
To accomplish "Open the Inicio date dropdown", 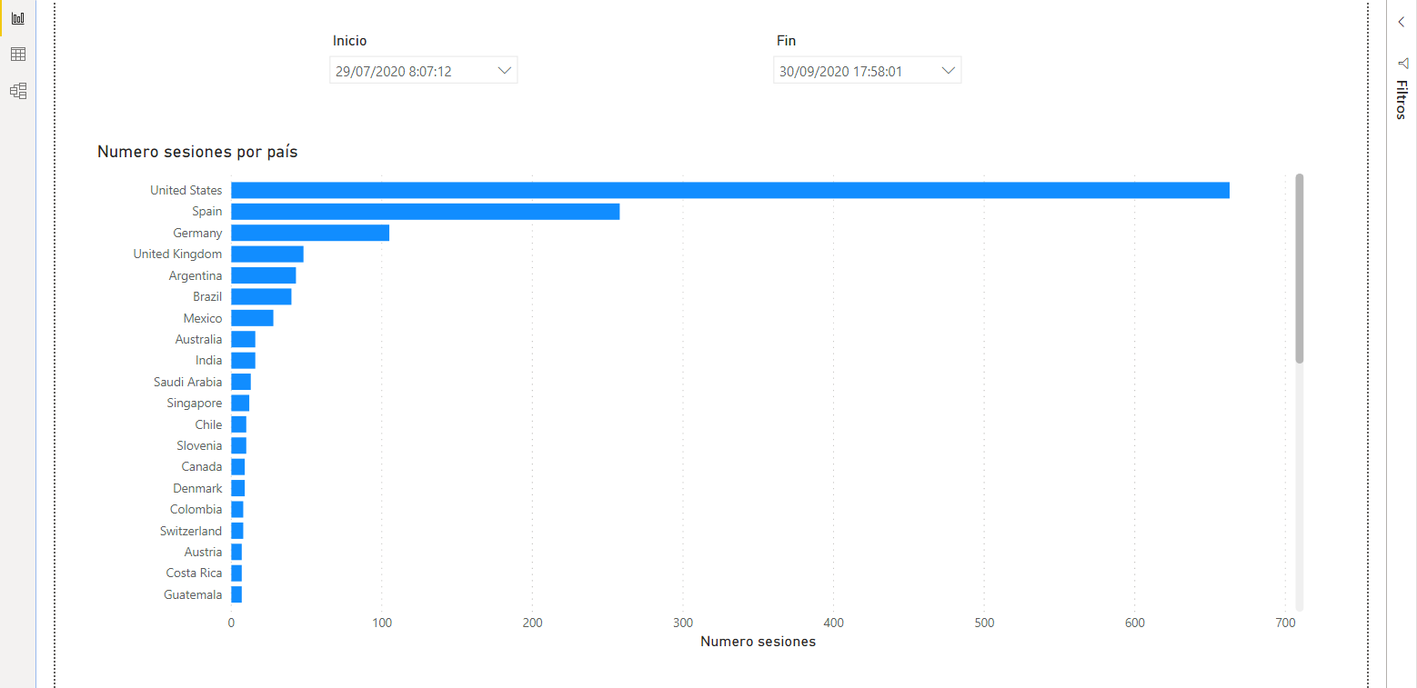I will (504, 69).
